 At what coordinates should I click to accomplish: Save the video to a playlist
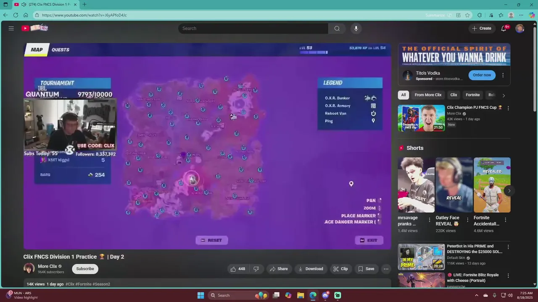click(366, 269)
